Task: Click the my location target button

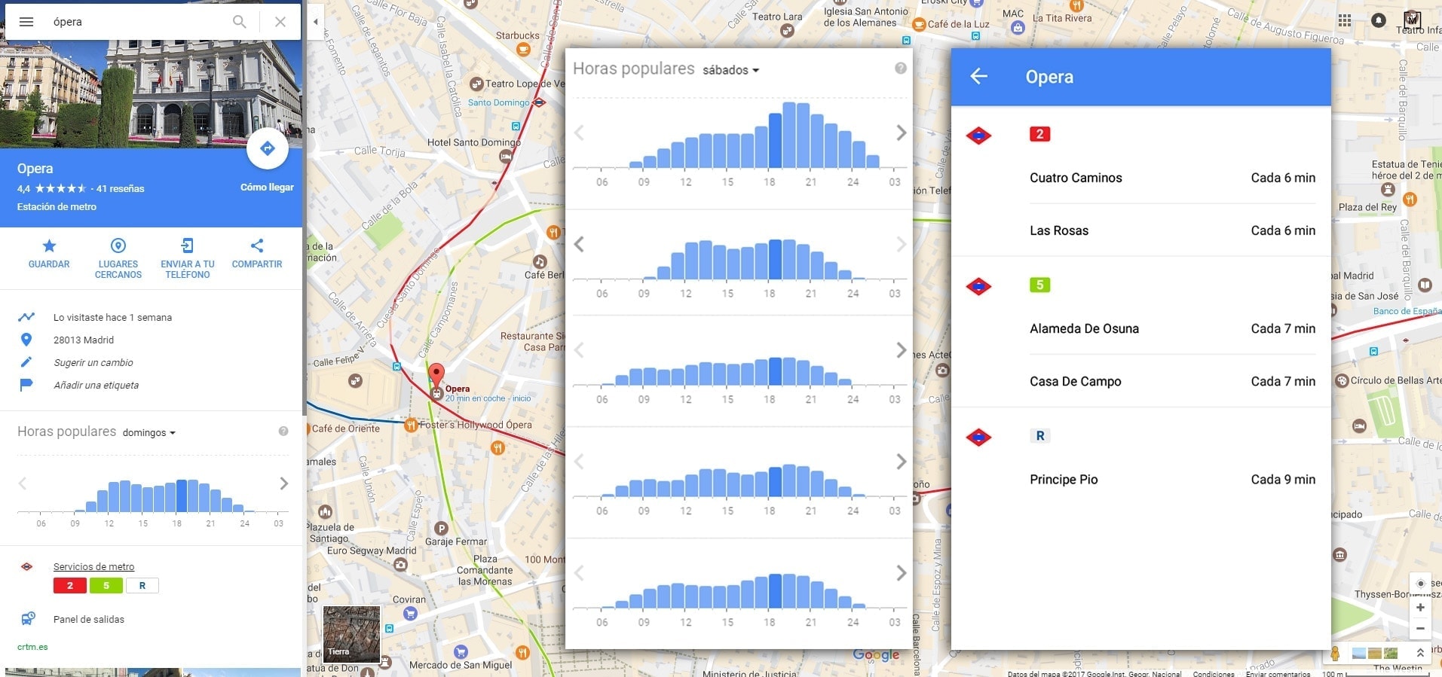Action: pos(1420,584)
